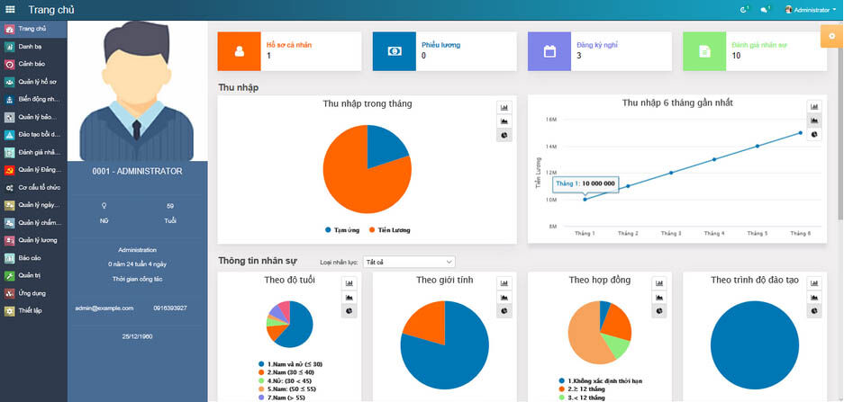Select pie chart icon for Thu nhập 6 tháng
The height and width of the screenshot is (402, 844).
[x=814, y=134]
